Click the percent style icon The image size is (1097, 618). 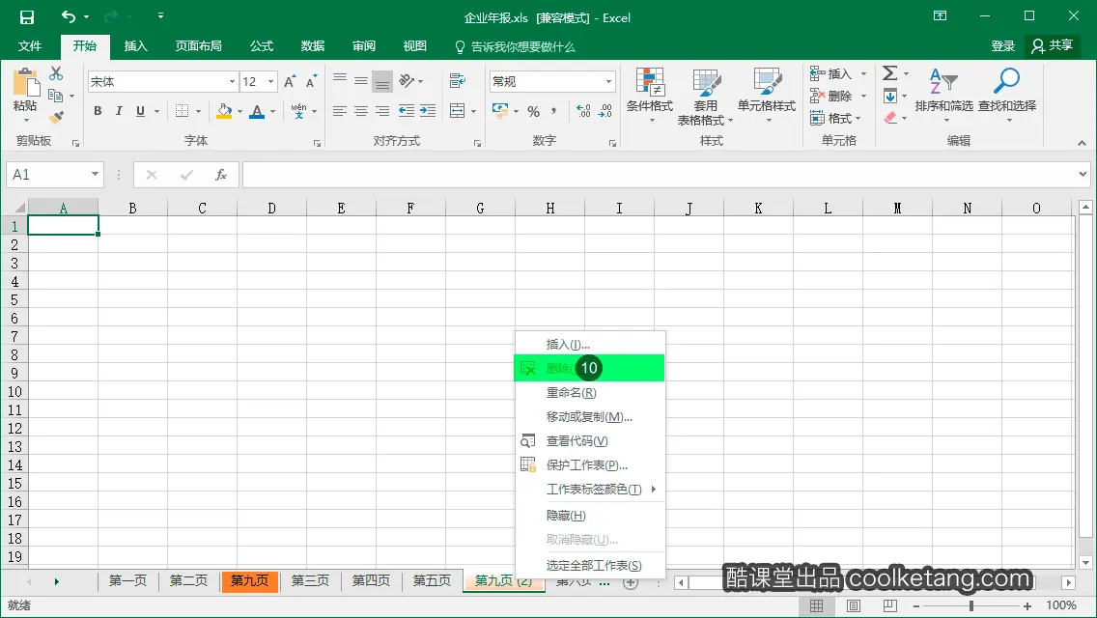tap(534, 111)
